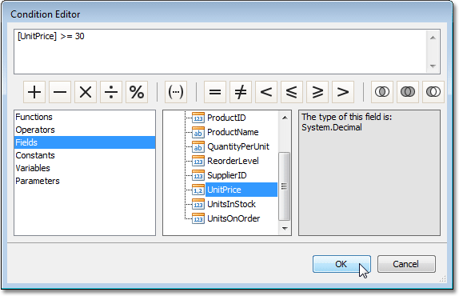Screen dimensions: 459x296
Task: Click the fields list scroll-up arrow
Action: 285,118
